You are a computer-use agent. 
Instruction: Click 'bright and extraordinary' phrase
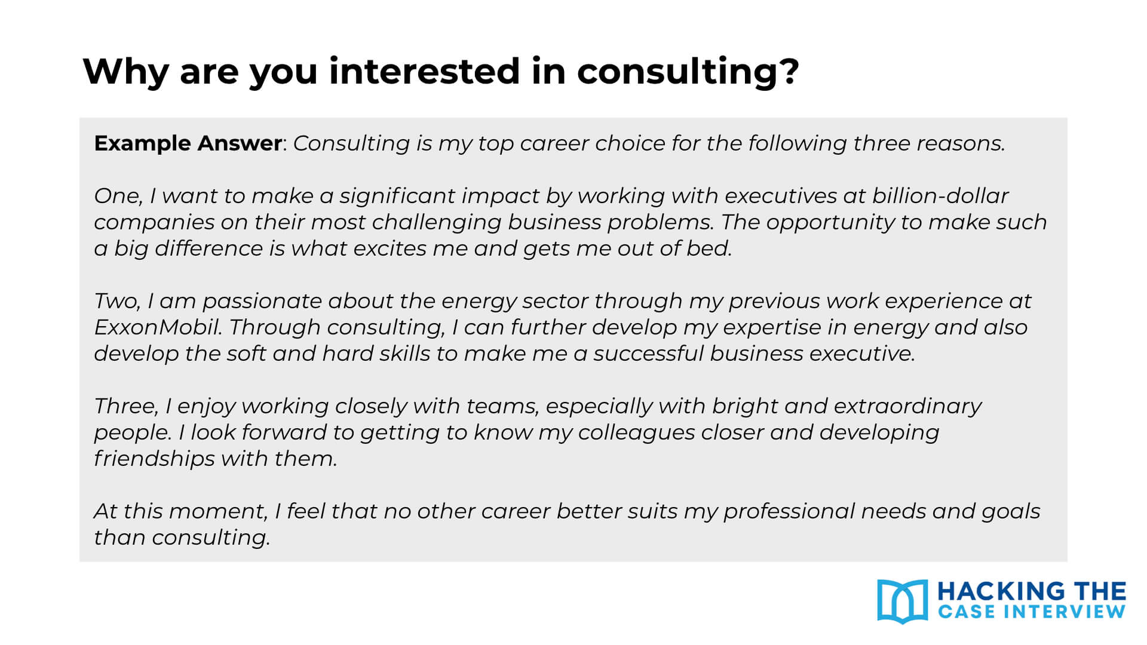click(x=847, y=406)
